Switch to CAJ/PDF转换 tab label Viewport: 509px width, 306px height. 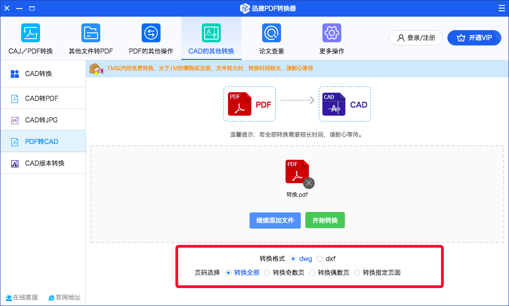[31, 51]
